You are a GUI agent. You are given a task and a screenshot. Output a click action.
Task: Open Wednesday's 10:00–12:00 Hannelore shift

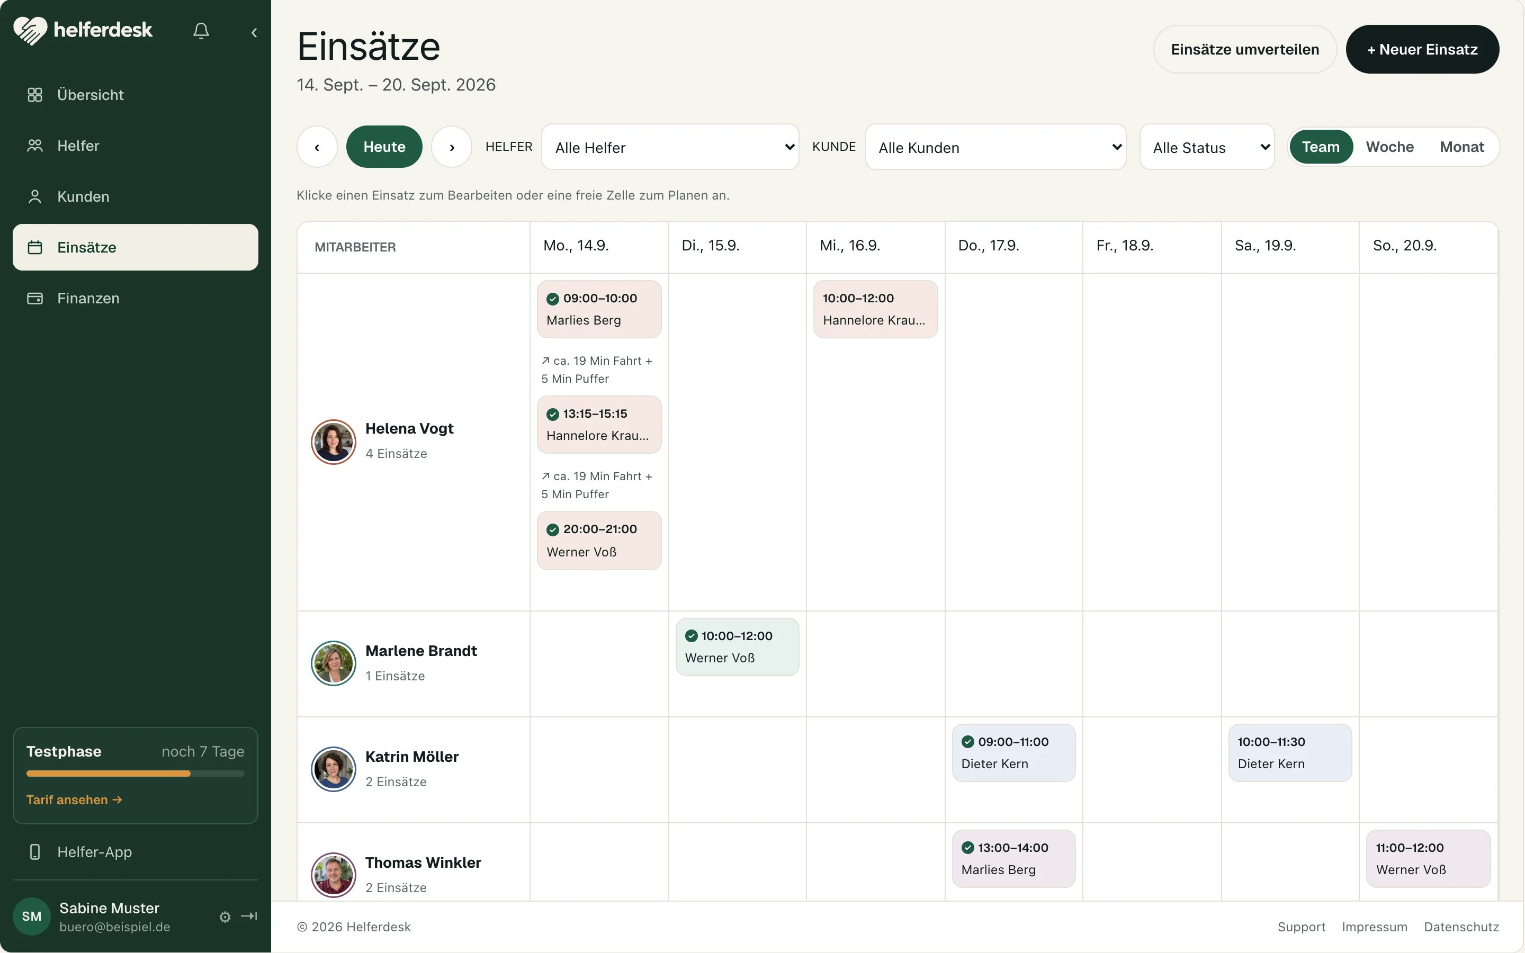875,309
